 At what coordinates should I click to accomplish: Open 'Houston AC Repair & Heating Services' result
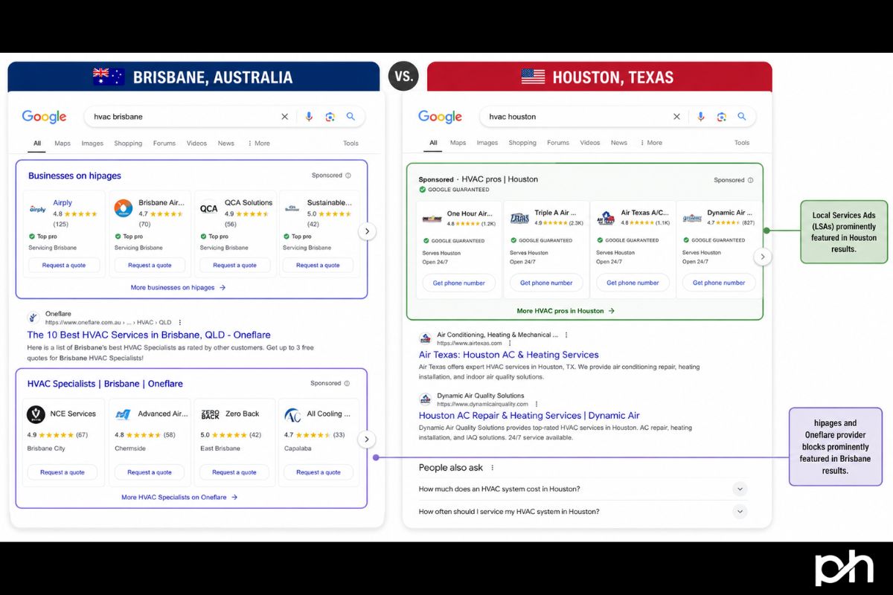529,416
